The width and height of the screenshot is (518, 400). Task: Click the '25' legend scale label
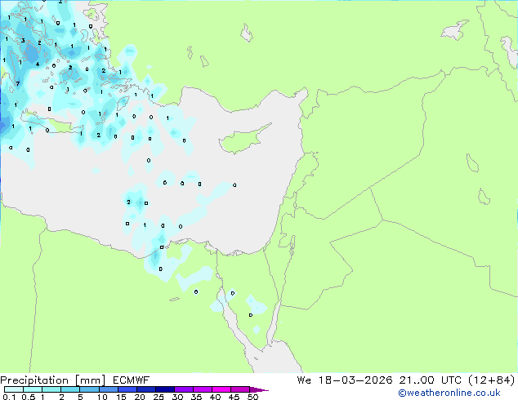159,397
